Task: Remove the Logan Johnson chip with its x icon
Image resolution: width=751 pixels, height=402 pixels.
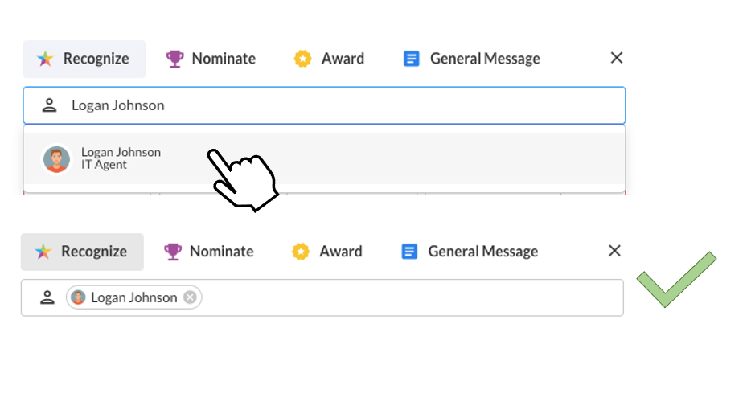Action: pyautogui.click(x=190, y=297)
